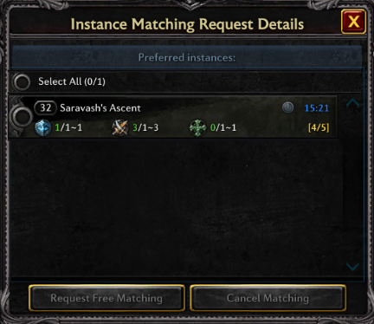Click the 0/1~1 healer count
The height and width of the screenshot is (324, 374).
[223, 127]
